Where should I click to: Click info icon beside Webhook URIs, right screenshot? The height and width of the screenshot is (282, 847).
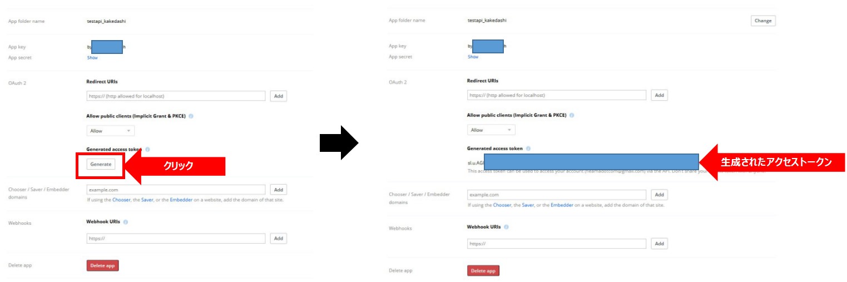click(506, 227)
